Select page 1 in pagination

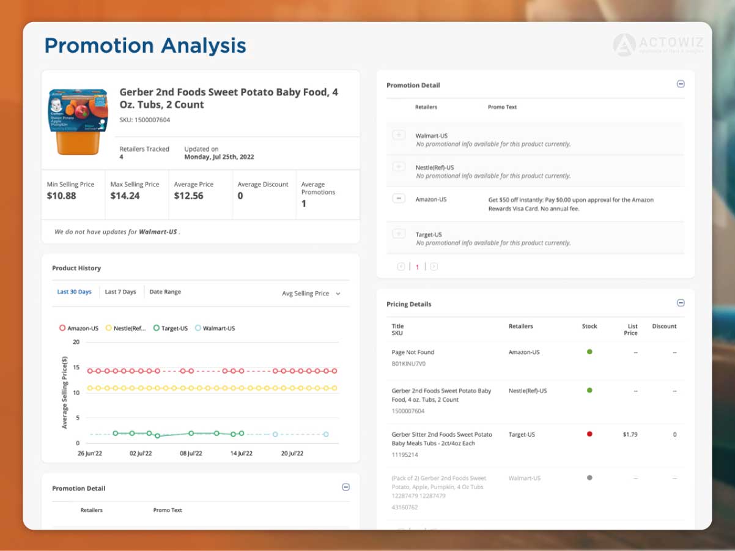click(x=418, y=267)
